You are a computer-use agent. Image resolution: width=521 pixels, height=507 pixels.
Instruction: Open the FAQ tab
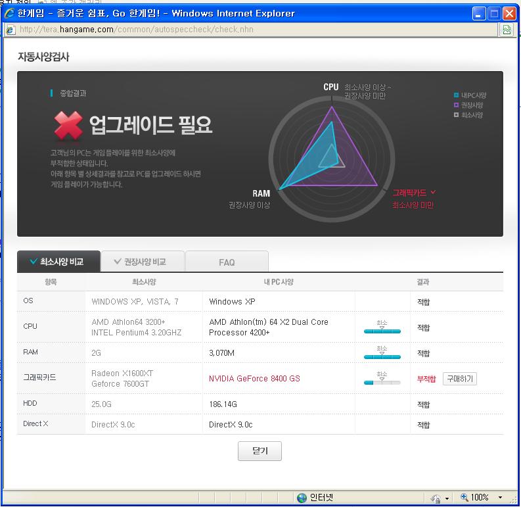click(x=227, y=262)
